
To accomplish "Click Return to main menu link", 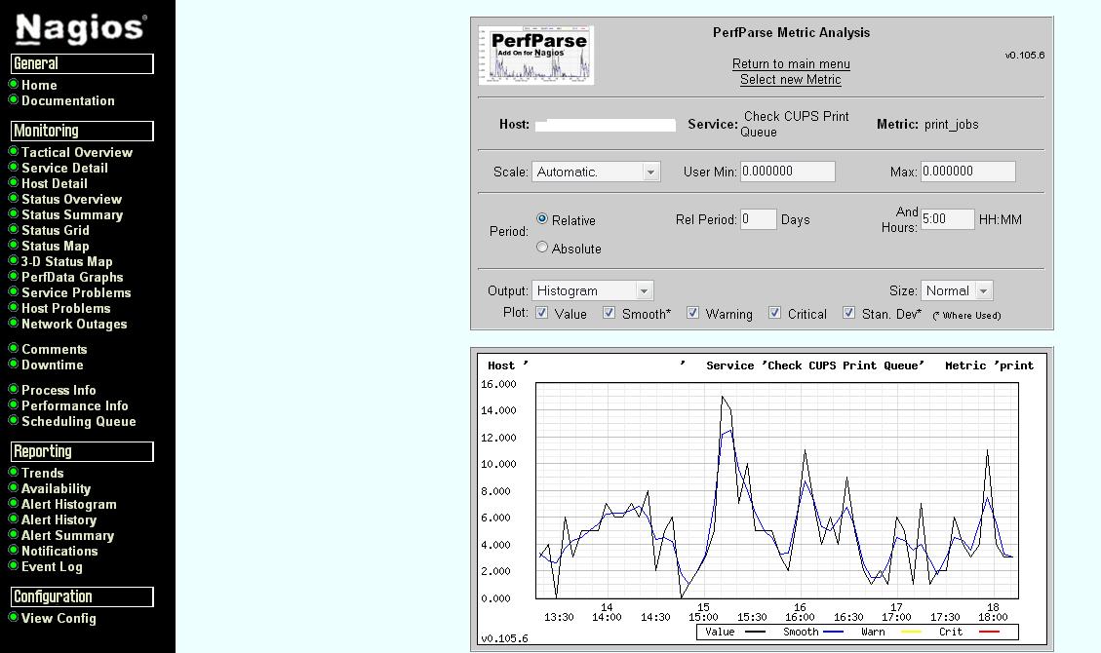I will point(791,63).
